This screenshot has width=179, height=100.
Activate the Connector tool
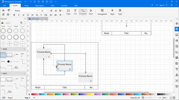pos(83,12)
